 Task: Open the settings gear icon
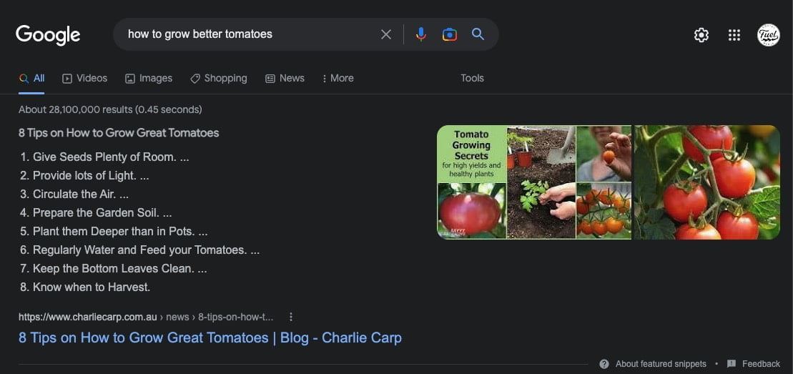[701, 35]
